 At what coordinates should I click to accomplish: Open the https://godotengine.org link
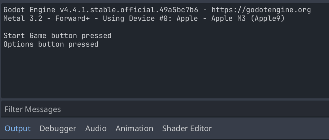pos(261,10)
